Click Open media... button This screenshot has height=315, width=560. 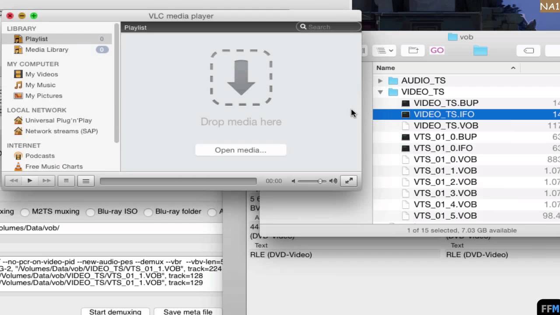(241, 150)
